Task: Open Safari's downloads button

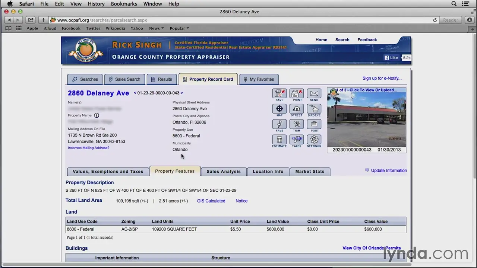Action: [x=469, y=20]
